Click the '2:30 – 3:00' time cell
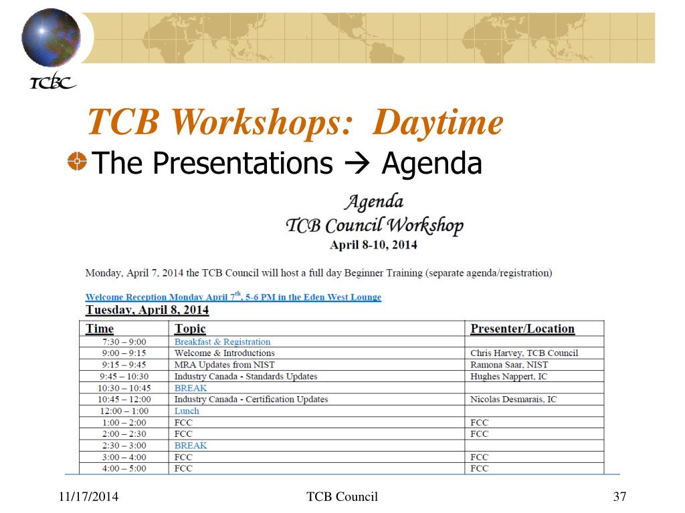Screen dimensions: 685x513 124,446
